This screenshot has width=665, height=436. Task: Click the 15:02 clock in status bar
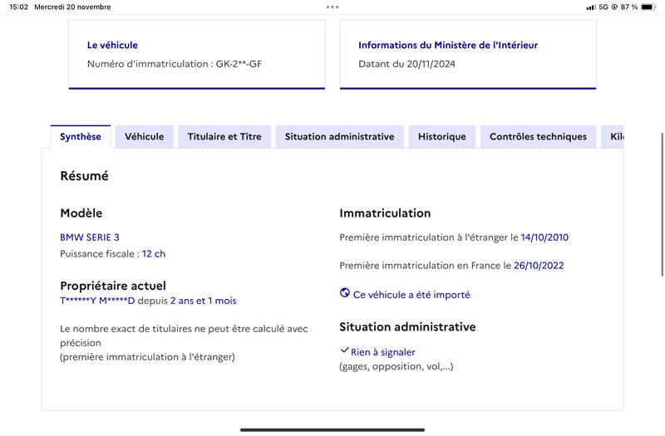[x=18, y=7]
